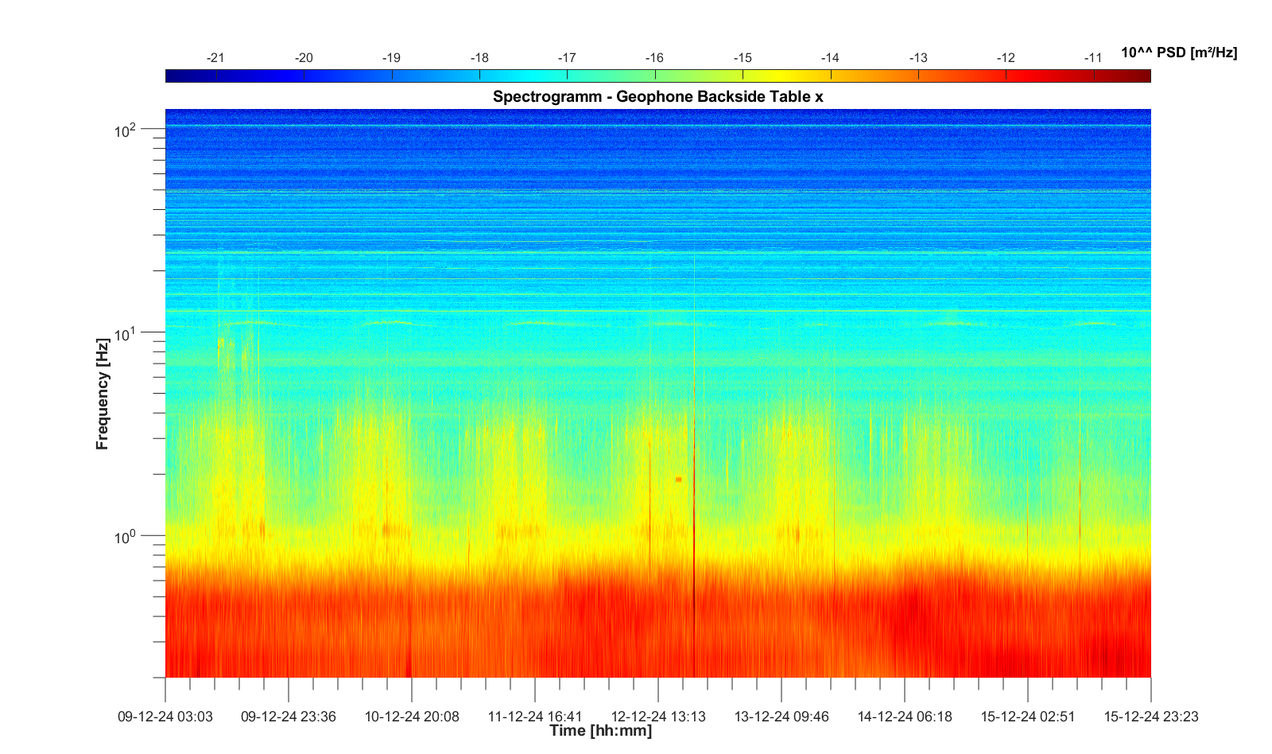Click the small red spot near 2 Hz
1272x754 pixels.
pos(678,480)
